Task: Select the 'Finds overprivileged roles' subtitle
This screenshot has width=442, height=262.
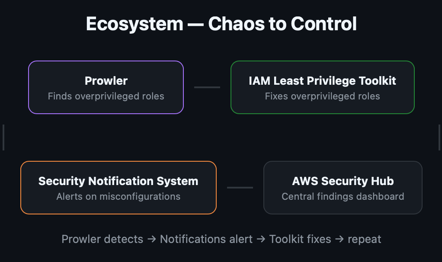Action: pyautogui.click(x=106, y=96)
